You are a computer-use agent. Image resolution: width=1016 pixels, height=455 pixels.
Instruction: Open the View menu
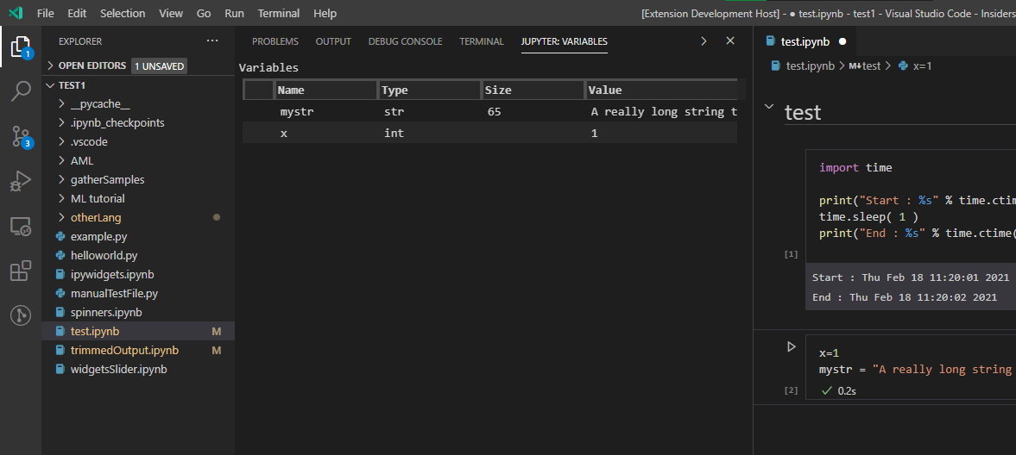pyautogui.click(x=171, y=13)
